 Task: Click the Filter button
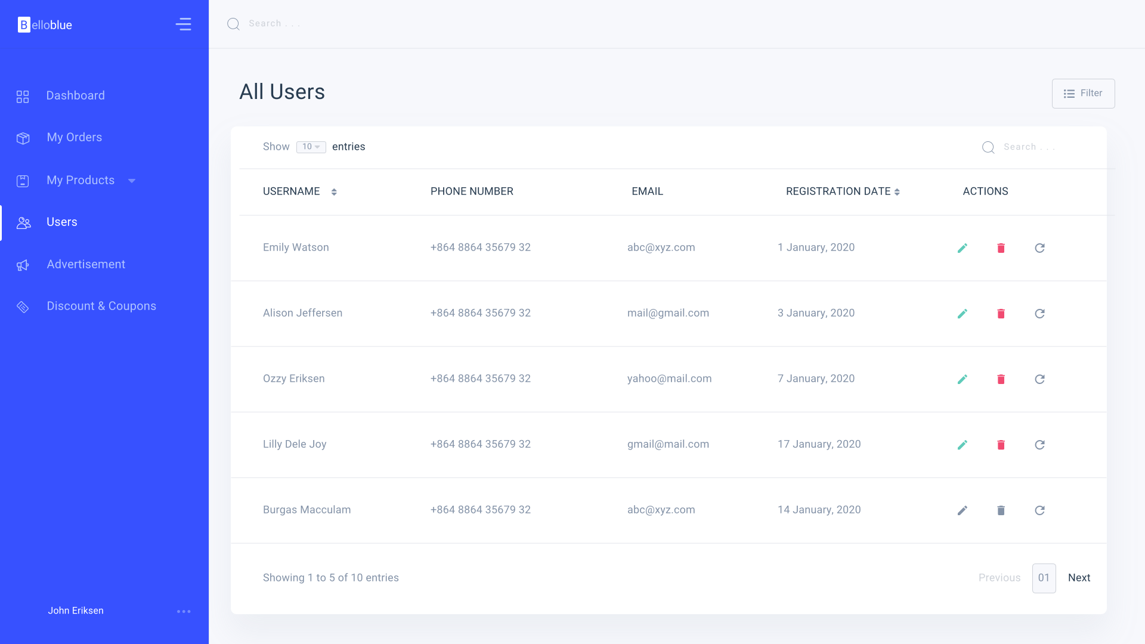coord(1083,94)
